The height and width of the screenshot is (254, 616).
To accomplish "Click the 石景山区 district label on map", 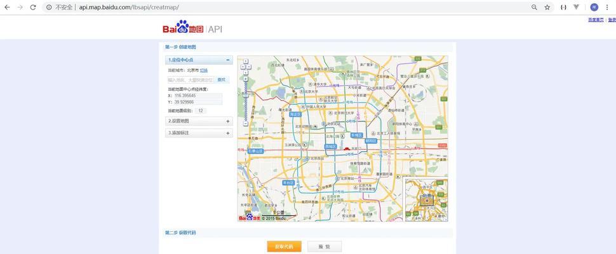I will coord(255,150).
